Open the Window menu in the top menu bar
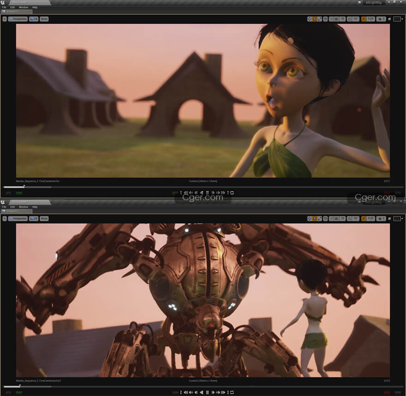The height and width of the screenshot is (396, 406). [23, 7]
